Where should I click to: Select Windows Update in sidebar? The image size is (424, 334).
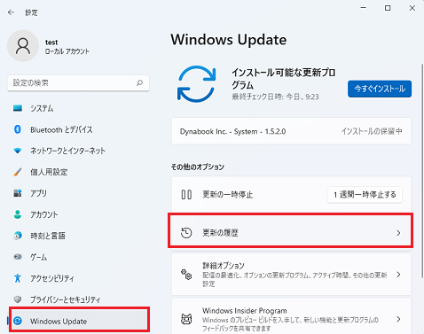(78, 321)
